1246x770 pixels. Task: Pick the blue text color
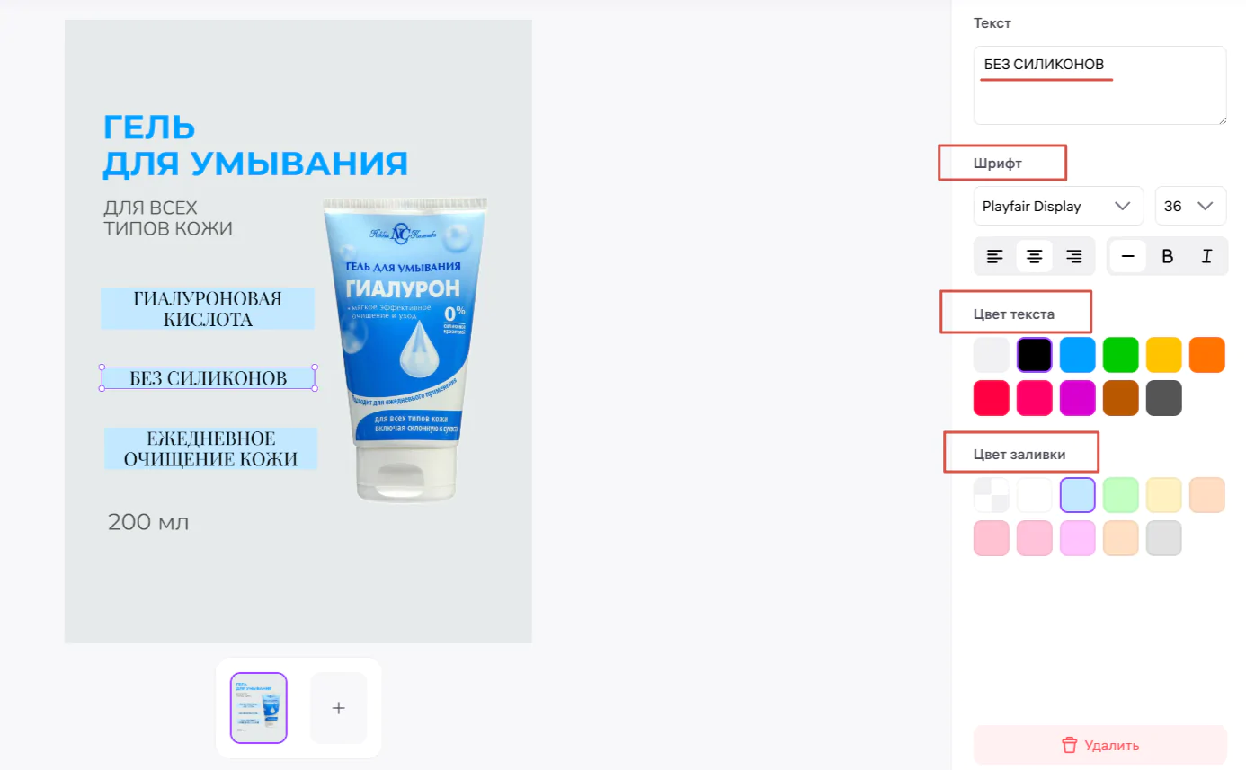(x=1078, y=355)
